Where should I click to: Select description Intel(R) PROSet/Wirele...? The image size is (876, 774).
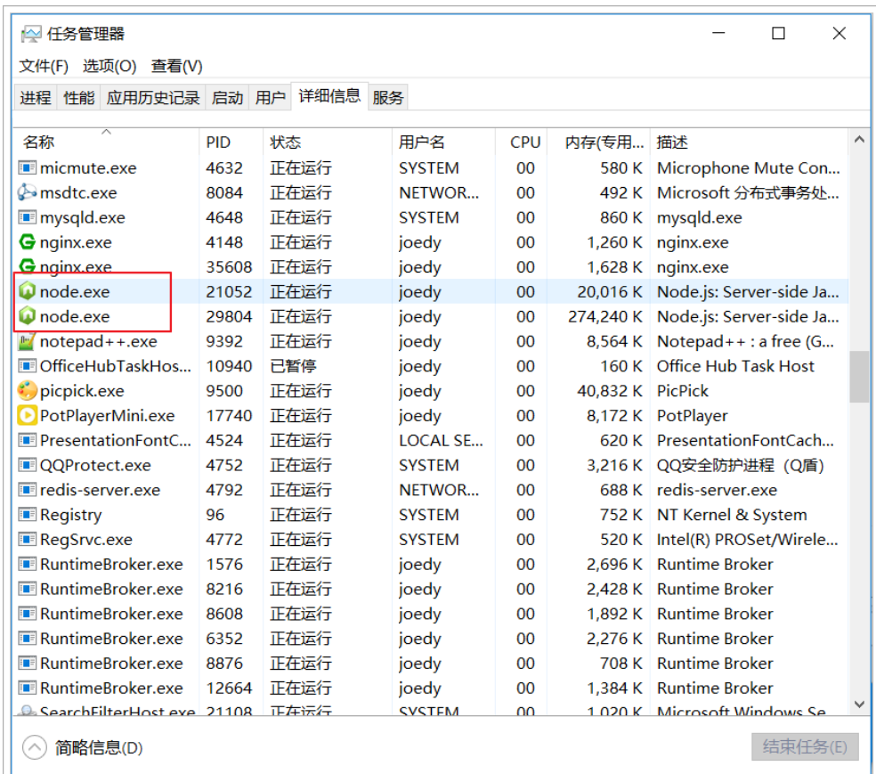click(748, 539)
